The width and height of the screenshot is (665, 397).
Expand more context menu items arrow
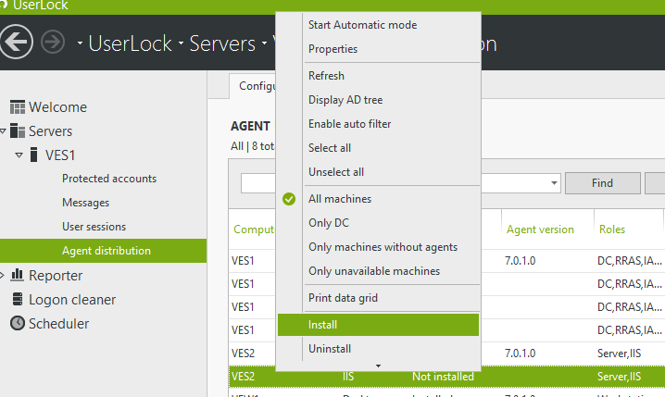(x=378, y=366)
